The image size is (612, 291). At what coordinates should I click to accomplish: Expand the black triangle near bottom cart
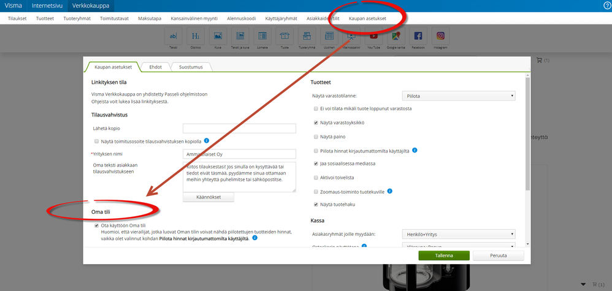(x=583, y=284)
